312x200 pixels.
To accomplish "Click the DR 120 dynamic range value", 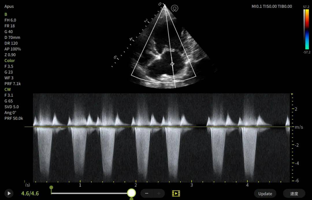I will pyautogui.click(x=11, y=43).
